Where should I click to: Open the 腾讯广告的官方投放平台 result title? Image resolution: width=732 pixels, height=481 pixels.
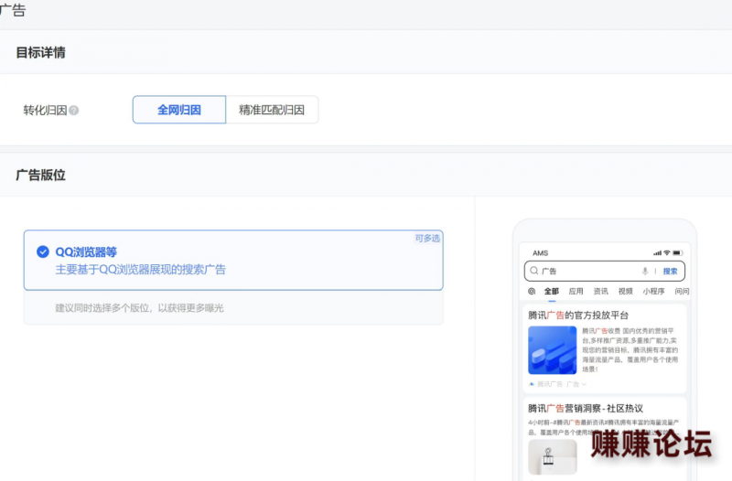pos(578,315)
